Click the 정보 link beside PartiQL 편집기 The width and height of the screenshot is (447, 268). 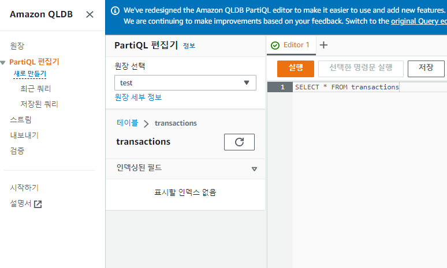point(189,46)
